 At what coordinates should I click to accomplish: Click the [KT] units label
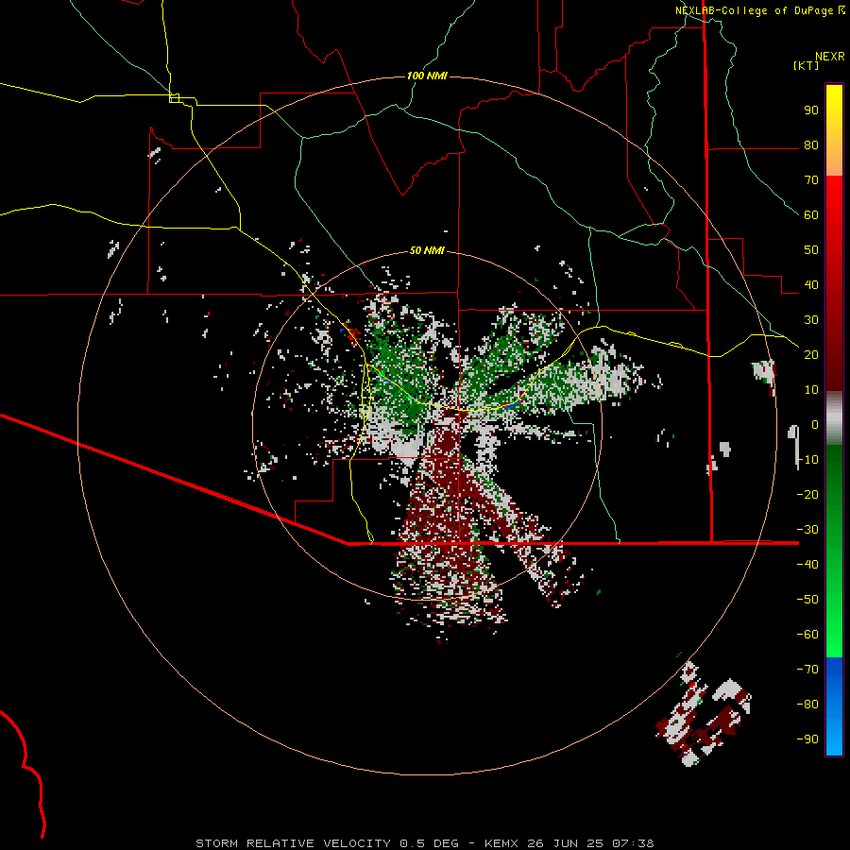click(x=807, y=65)
